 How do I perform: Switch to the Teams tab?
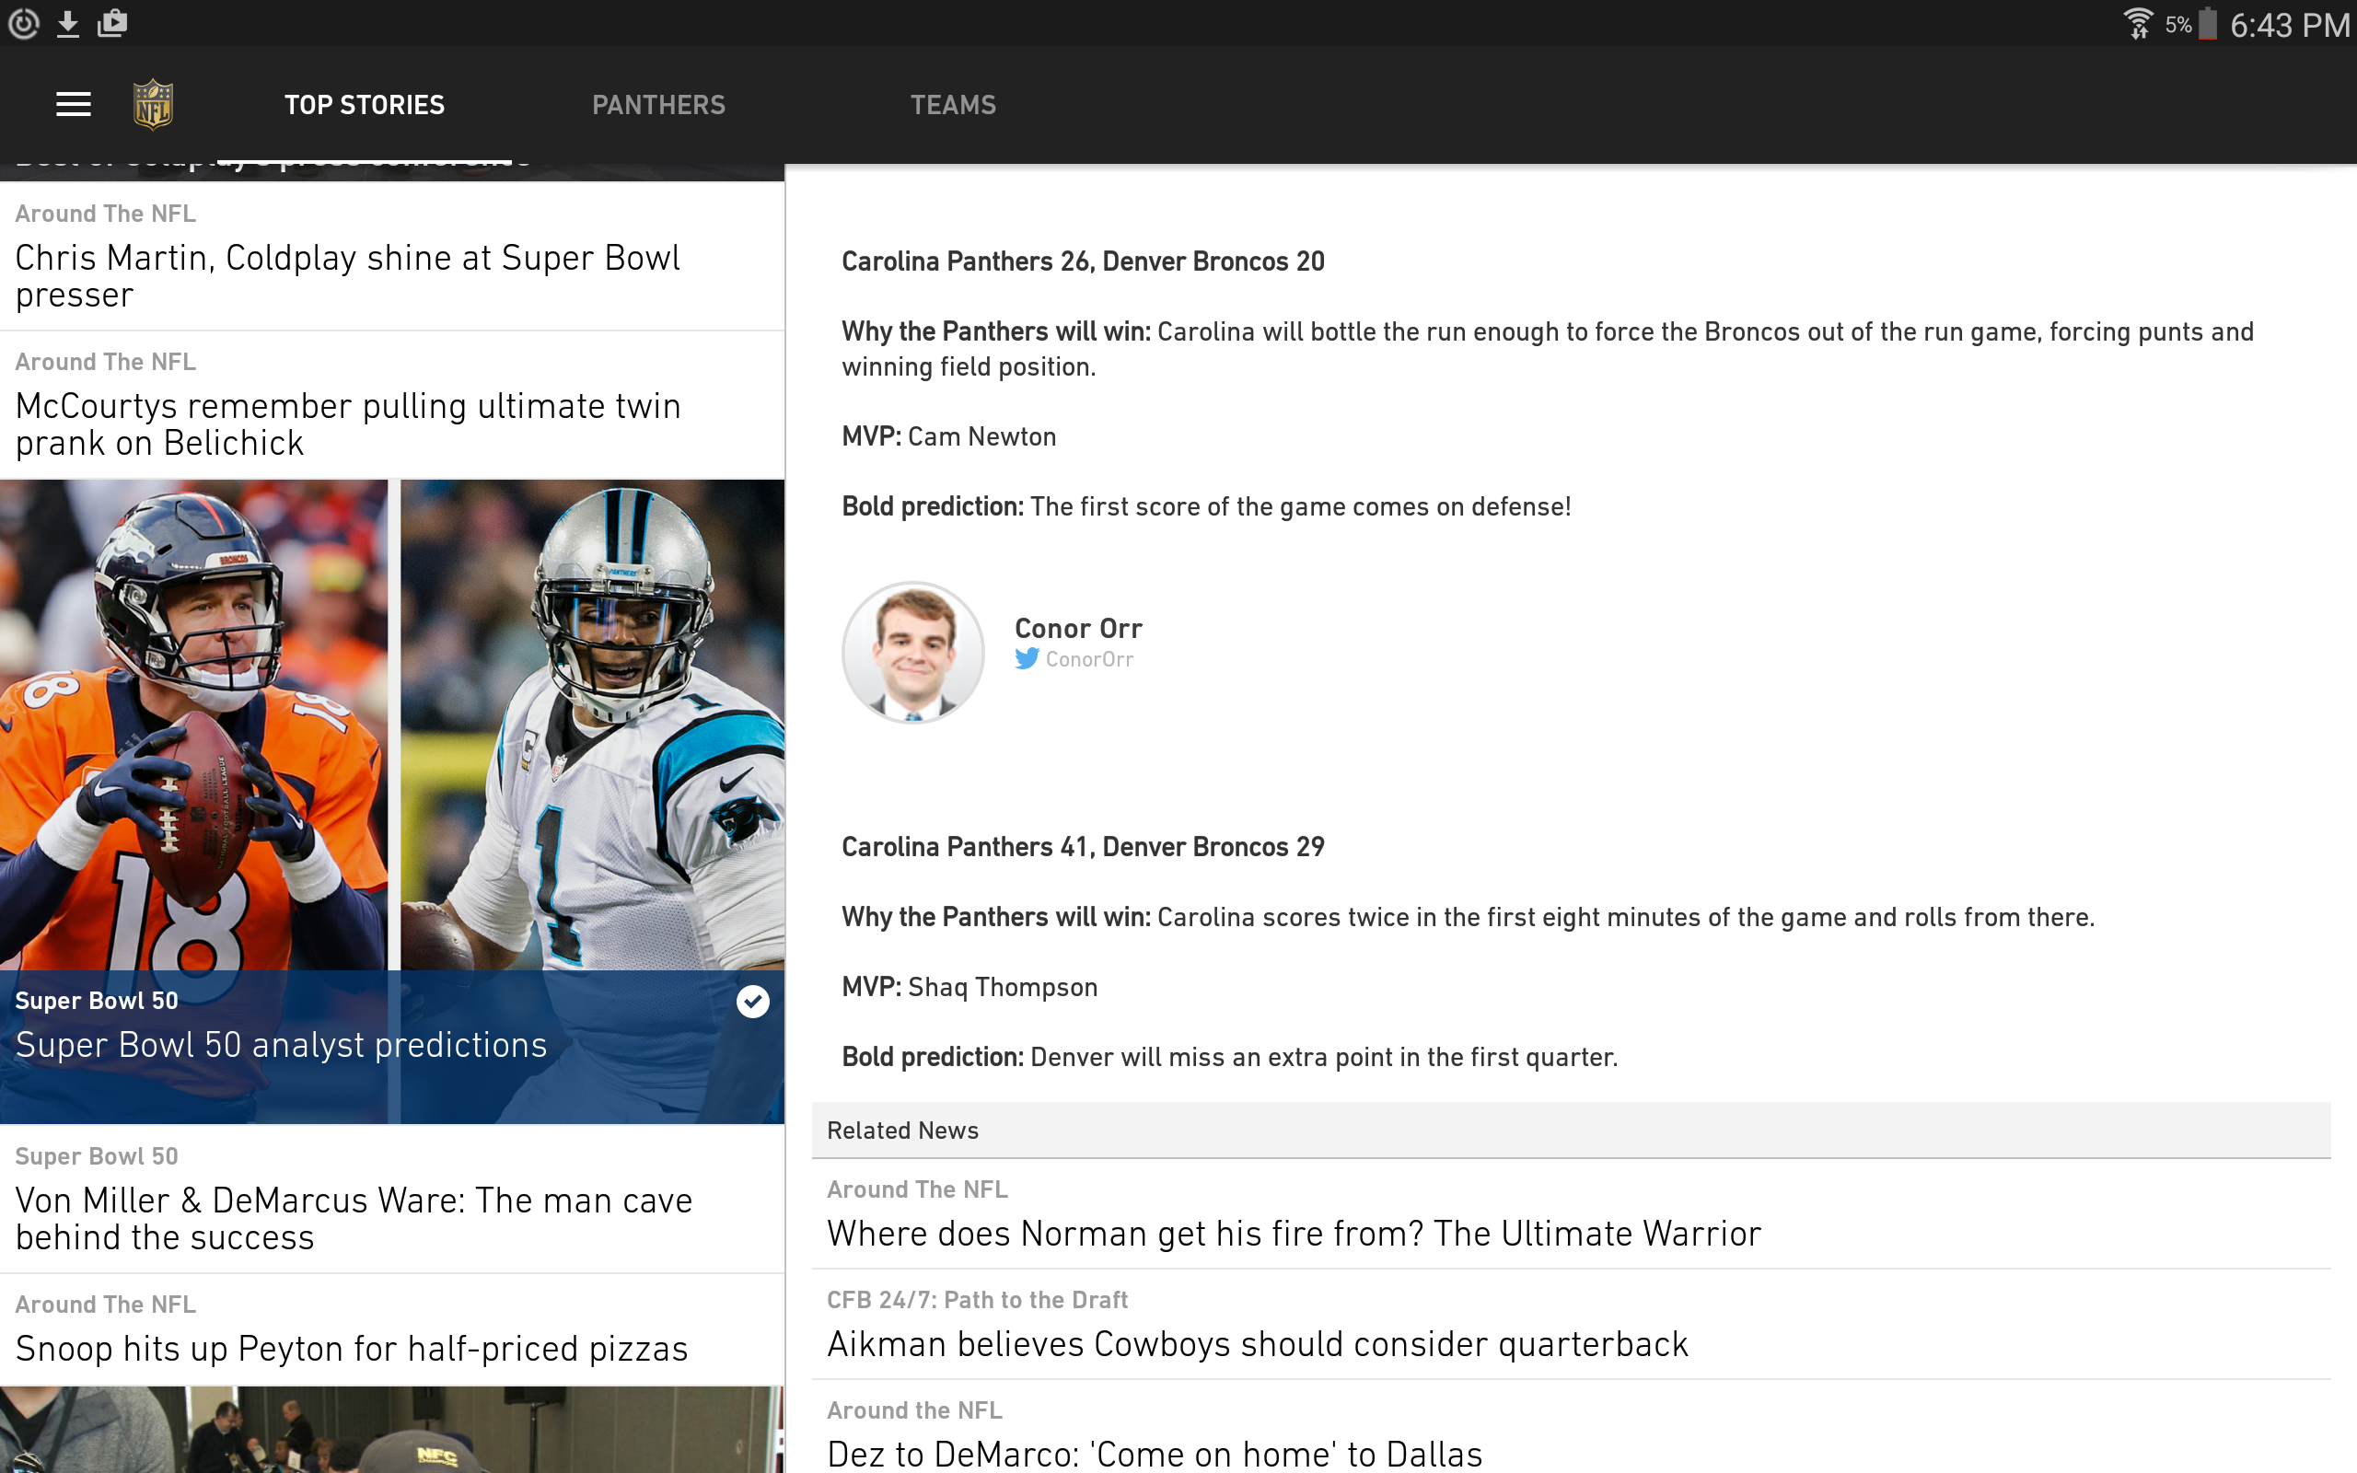click(x=953, y=104)
